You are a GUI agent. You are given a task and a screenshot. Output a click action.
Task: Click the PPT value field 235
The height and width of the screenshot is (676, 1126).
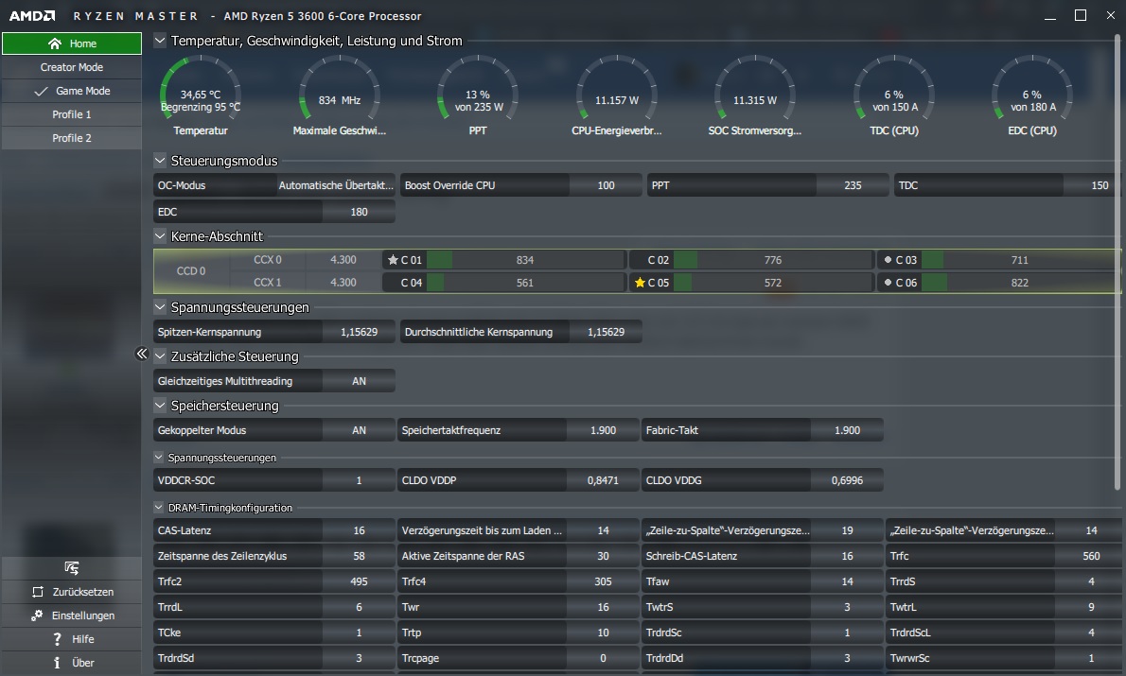[853, 185]
